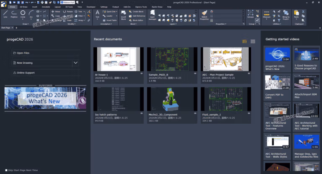Toggle pin on Ar house 1 document
This screenshot has height=174, width=322.
(141, 73)
